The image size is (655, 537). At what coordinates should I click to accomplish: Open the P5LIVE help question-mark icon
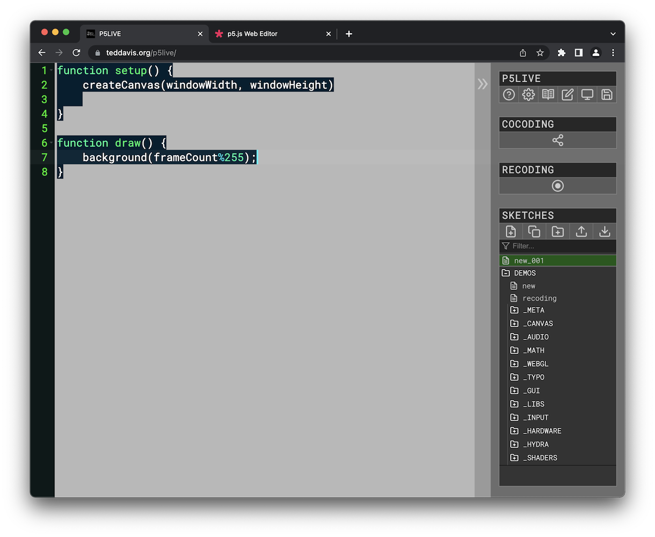click(x=509, y=95)
